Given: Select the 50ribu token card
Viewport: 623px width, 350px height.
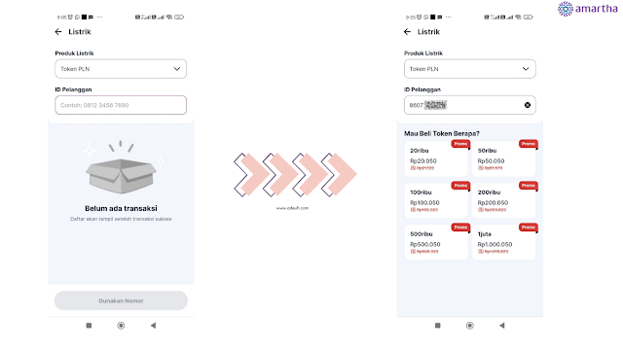Looking at the screenshot, I should tap(503, 158).
